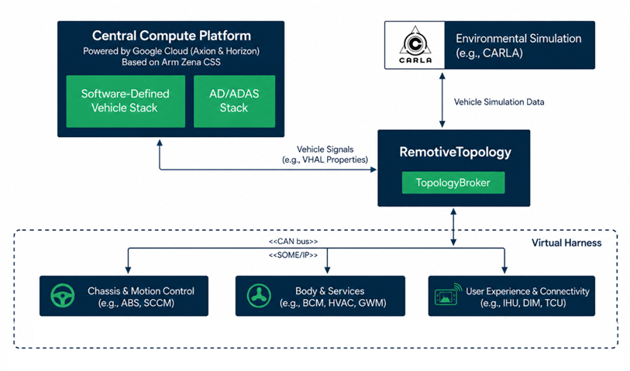Click the "(e.g., VHAL Properties)" text

tap(325, 160)
